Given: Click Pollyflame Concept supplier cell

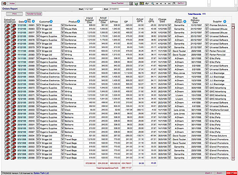Looking at the screenshot, I should click(219, 110).
